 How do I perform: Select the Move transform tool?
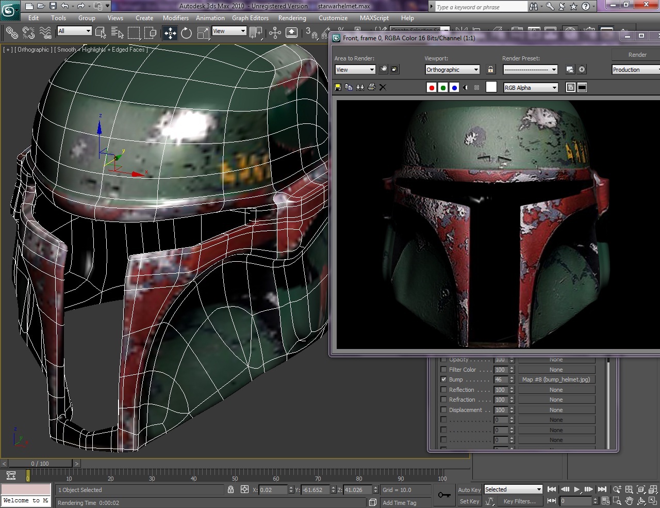pyautogui.click(x=170, y=34)
